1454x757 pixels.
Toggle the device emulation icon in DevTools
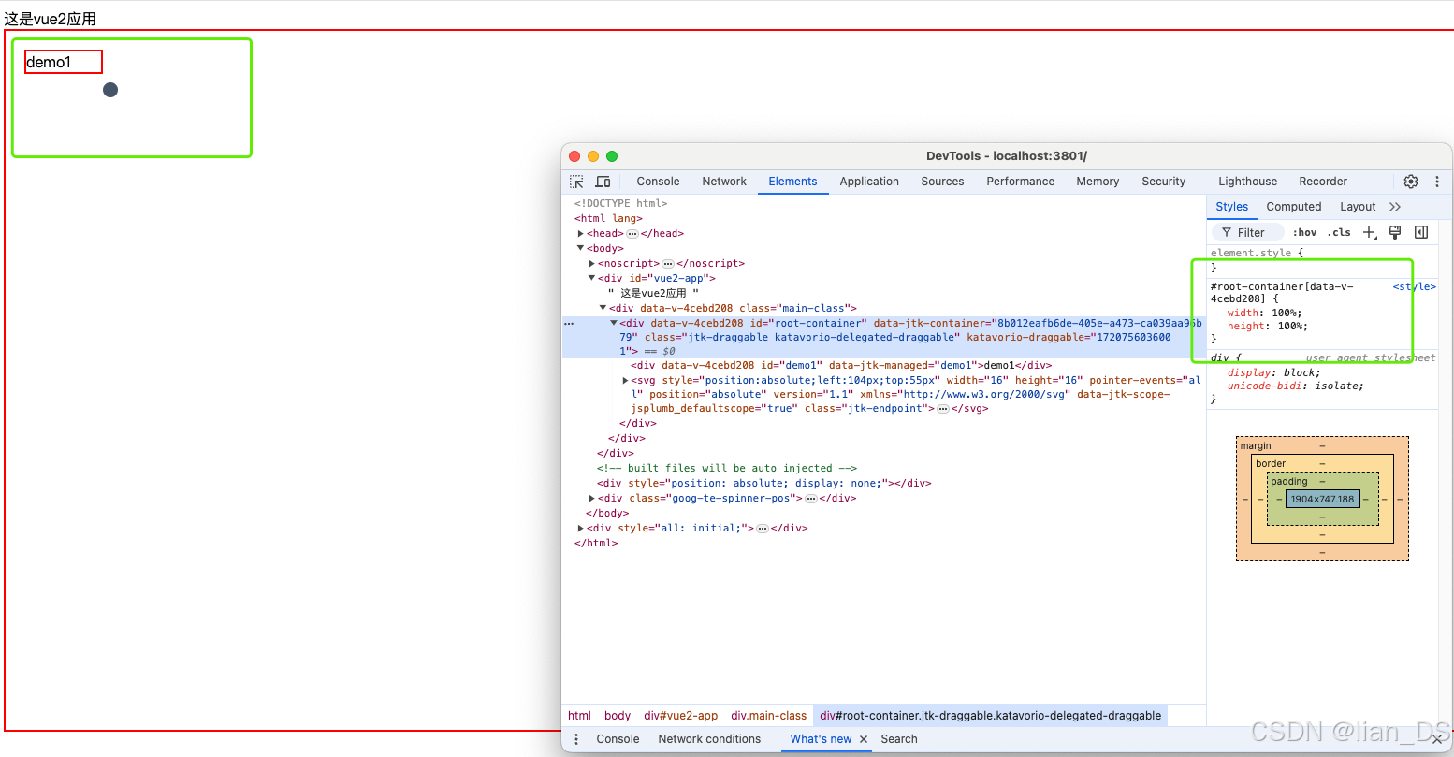pos(603,181)
